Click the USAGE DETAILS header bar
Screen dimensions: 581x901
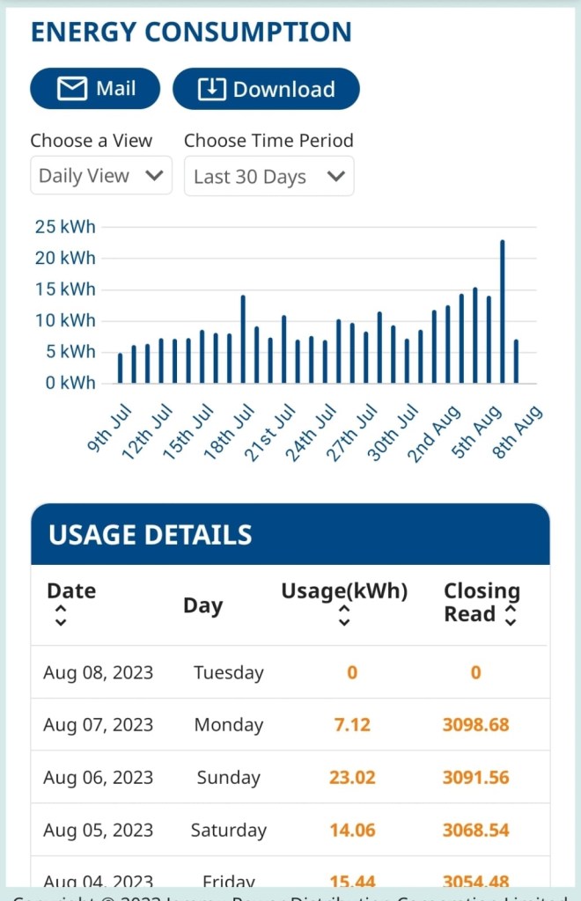click(290, 534)
